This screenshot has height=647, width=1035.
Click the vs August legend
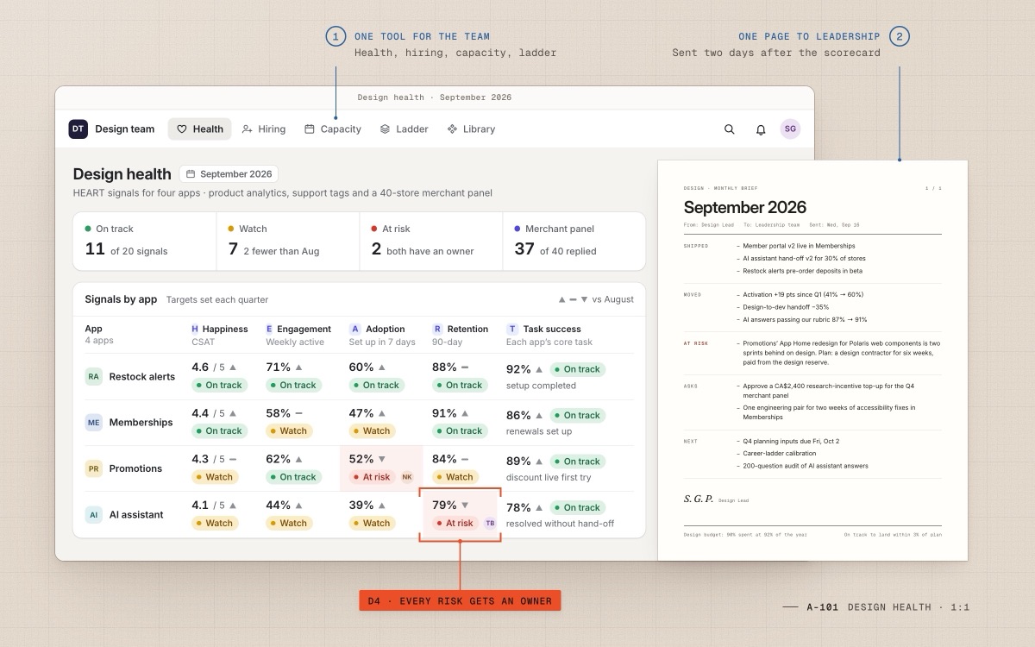(596, 299)
